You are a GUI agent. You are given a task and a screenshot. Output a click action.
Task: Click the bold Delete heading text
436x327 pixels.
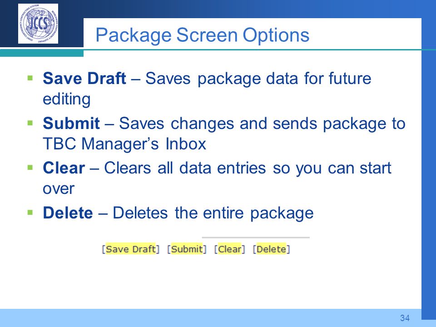click(x=68, y=213)
